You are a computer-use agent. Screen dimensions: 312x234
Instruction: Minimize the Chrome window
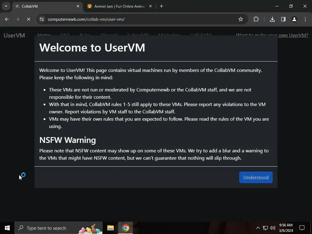click(x=277, y=6)
